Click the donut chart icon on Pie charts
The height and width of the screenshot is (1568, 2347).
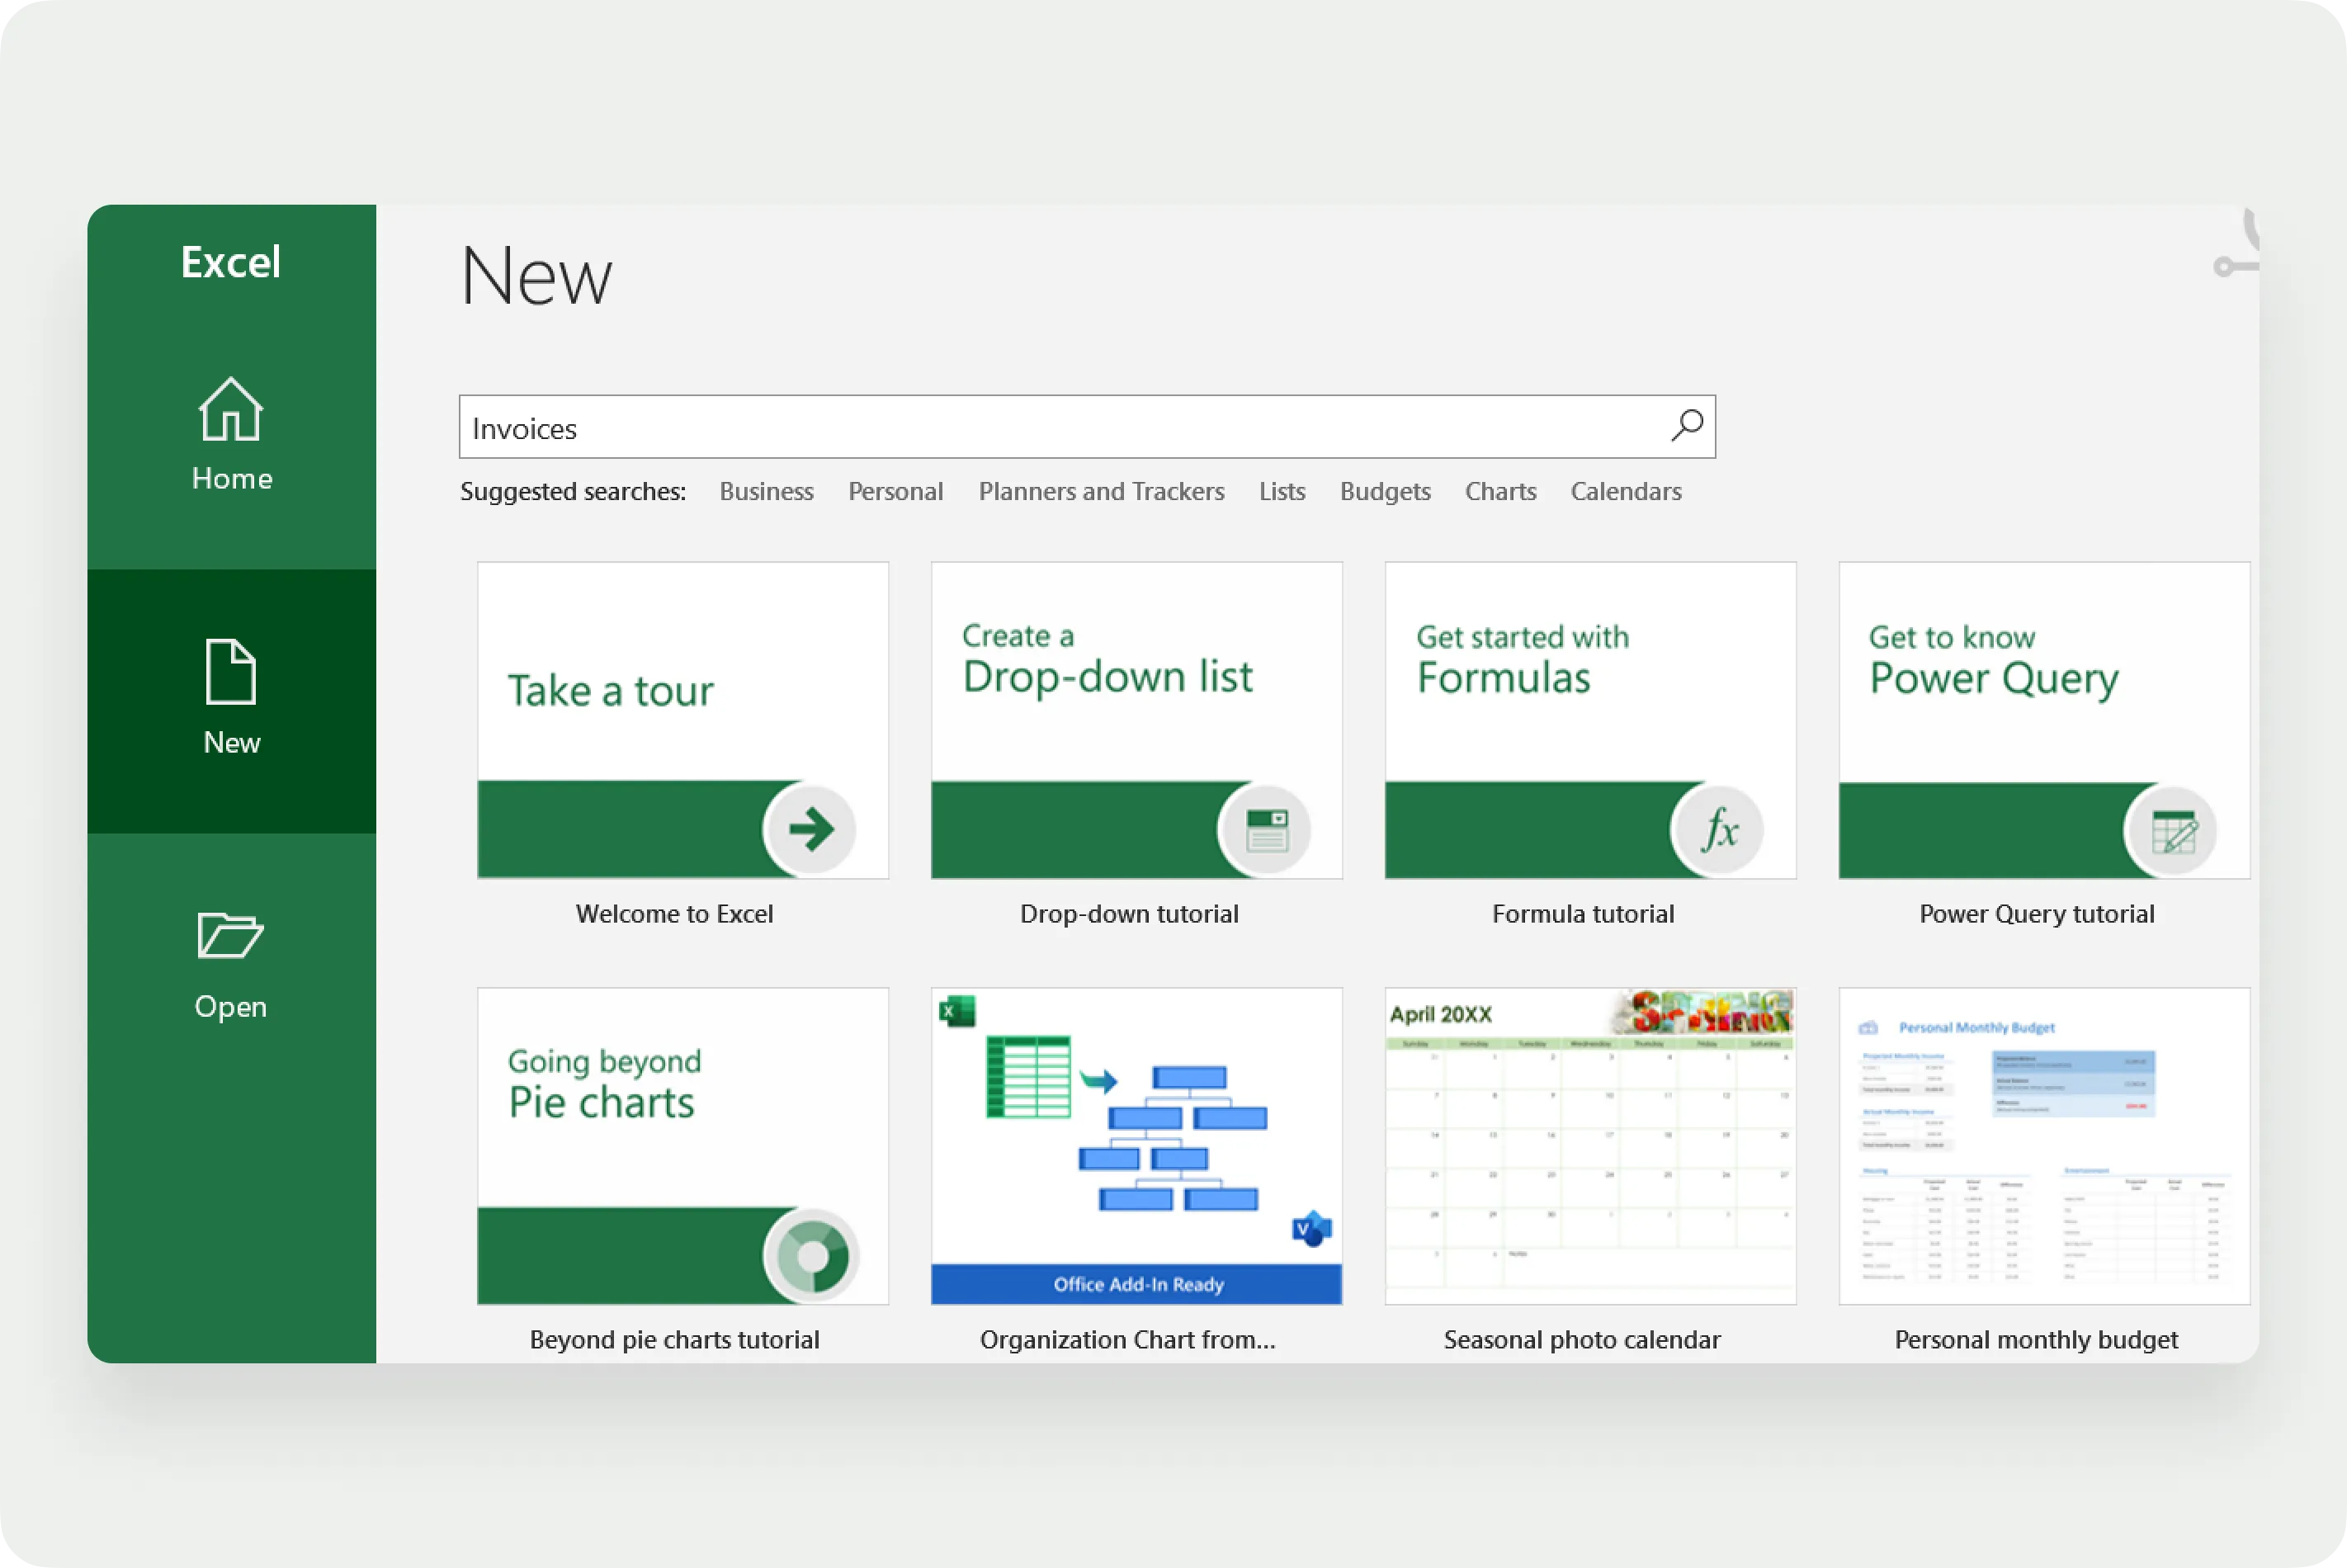[812, 1256]
